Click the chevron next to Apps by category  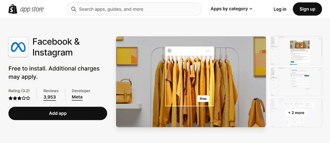[x=251, y=9]
